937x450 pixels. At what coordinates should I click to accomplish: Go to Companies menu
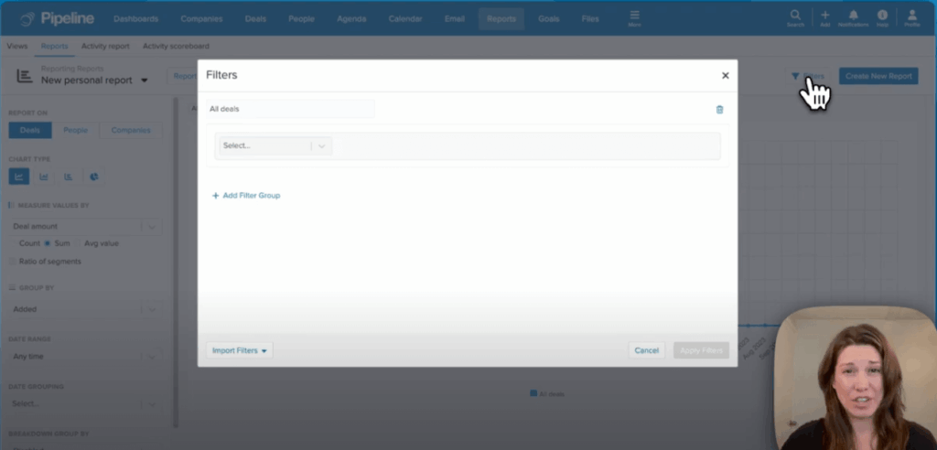click(201, 19)
